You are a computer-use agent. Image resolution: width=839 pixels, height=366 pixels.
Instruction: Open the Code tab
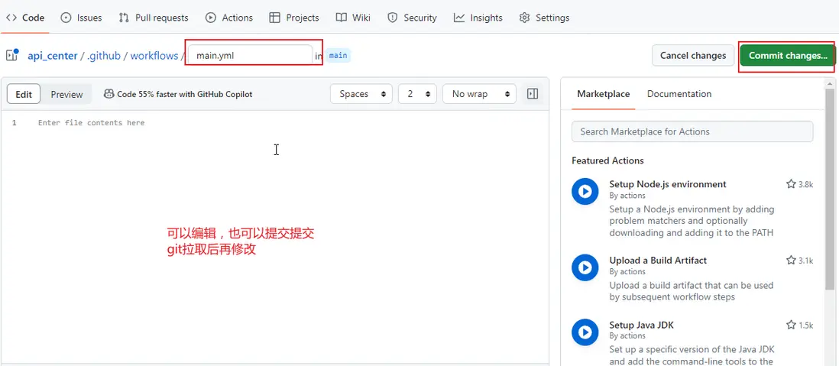click(x=24, y=18)
